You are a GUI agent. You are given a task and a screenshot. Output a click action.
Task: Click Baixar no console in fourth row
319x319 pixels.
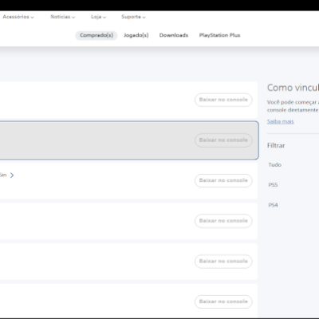coord(223,221)
